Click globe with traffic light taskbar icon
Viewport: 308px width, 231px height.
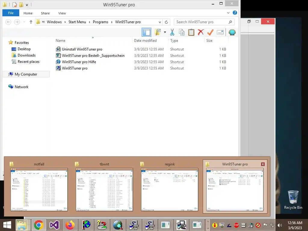tap(86, 225)
